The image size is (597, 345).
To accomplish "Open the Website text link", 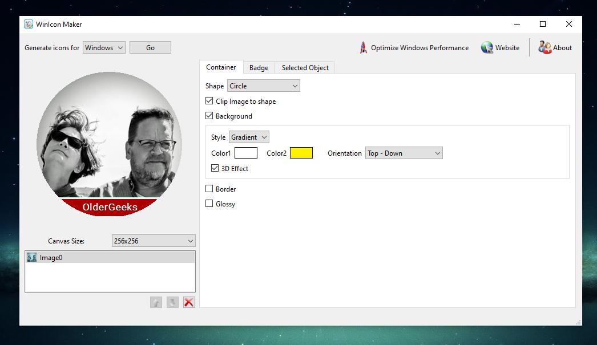I will coord(507,47).
